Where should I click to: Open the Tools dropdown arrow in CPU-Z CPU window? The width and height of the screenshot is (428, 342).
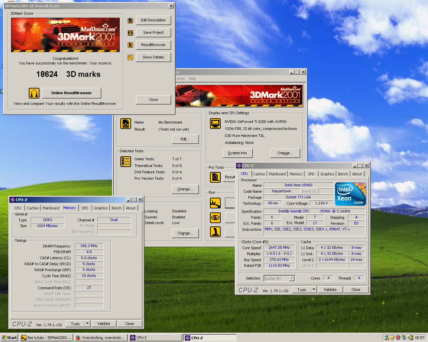coord(314,290)
